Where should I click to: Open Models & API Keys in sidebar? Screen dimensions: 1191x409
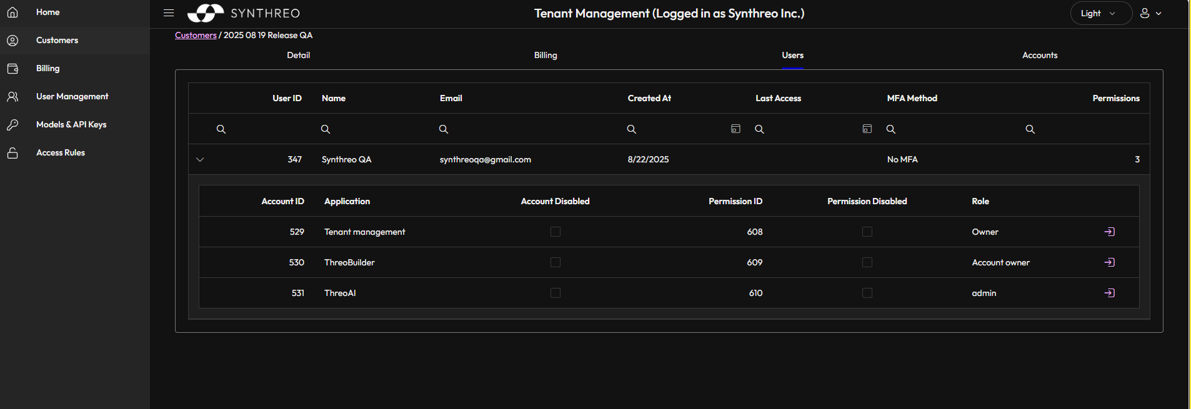pyautogui.click(x=71, y=125)
